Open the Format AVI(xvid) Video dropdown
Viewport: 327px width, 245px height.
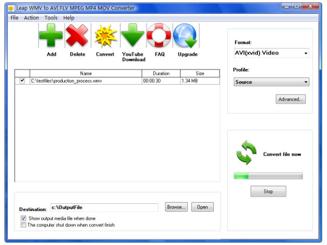point(271,53)
